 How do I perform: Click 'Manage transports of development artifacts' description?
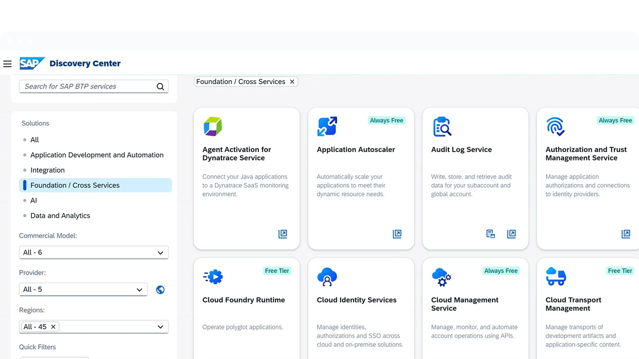coord(583,336)
